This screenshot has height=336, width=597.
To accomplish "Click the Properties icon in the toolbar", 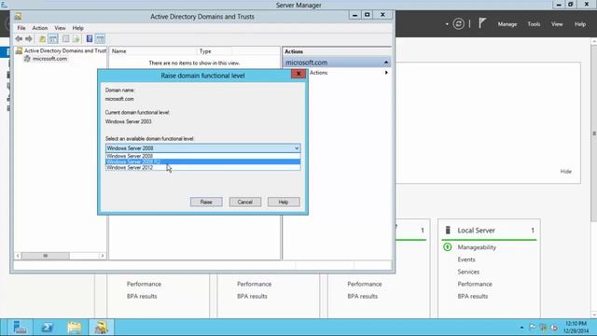I will pos(66,39).
